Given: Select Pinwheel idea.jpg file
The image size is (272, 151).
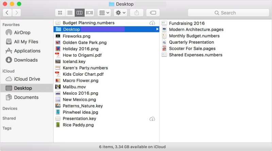Looking at the screenshot, I should point(80,112).
